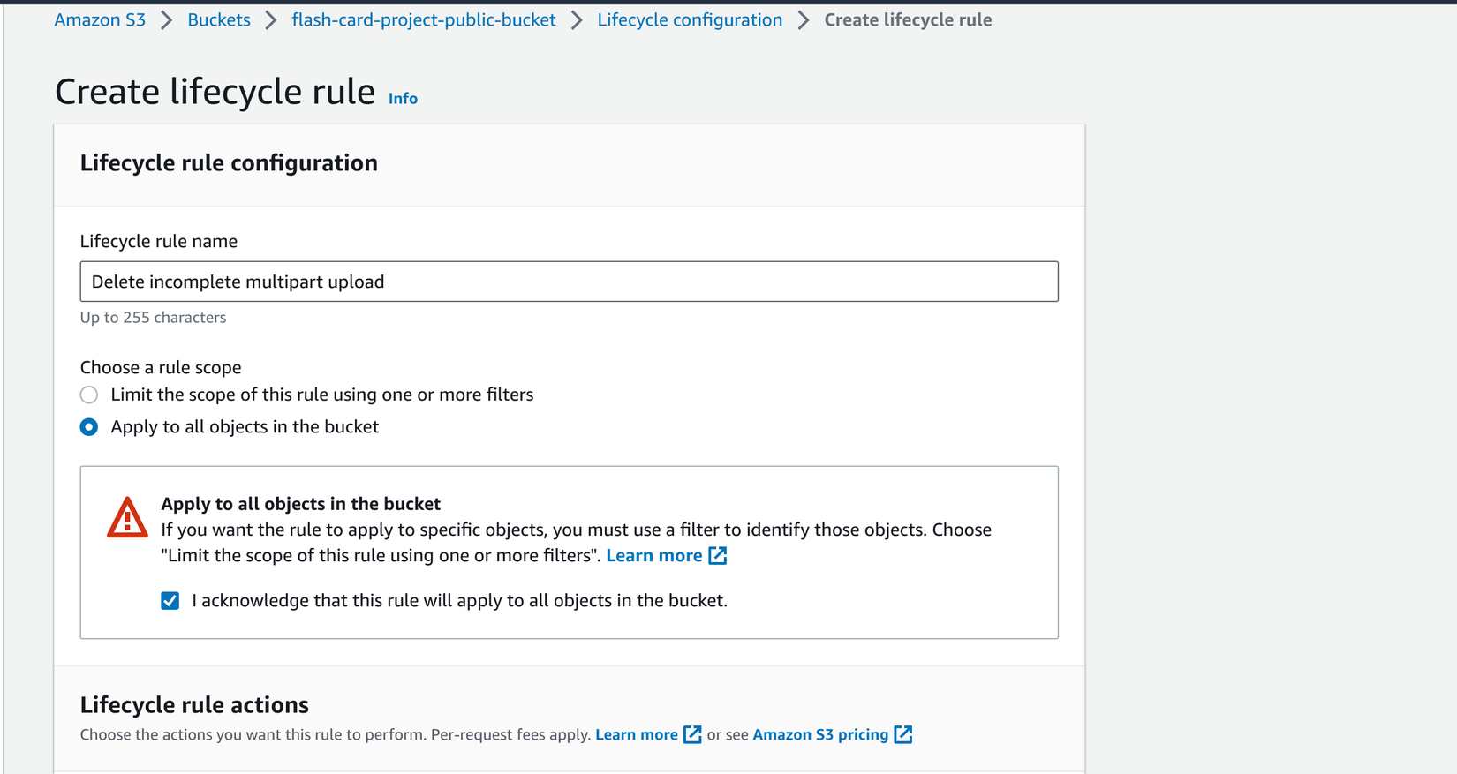The height and width of the screenshot is (774, 1457).
Task: Open flash-card-project-public-bucket breadcrumb link
Action: click(424, 20)
